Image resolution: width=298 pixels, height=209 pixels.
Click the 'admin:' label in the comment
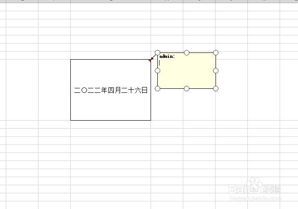tap(167, 57)
